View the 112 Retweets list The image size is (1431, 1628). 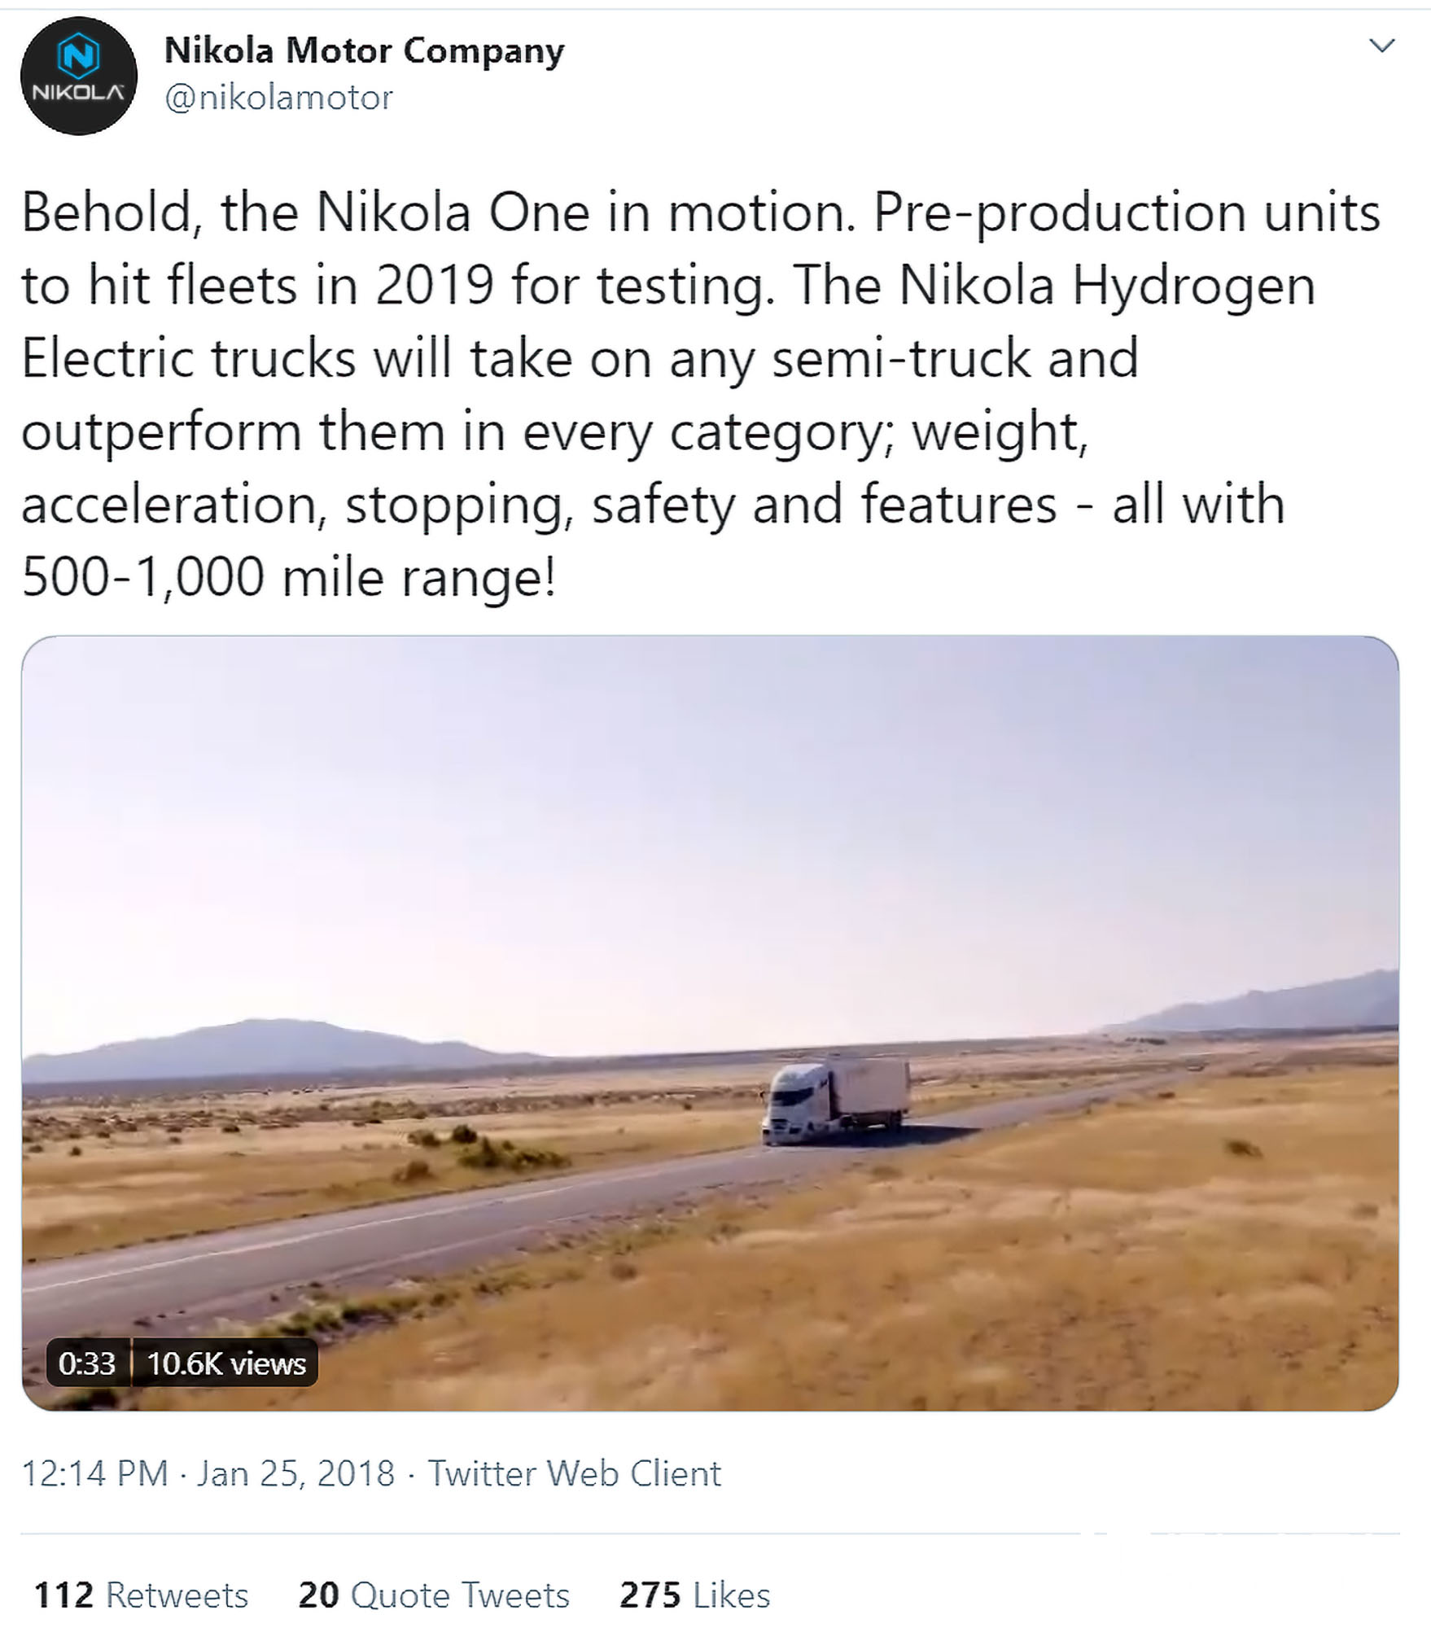141,1595
